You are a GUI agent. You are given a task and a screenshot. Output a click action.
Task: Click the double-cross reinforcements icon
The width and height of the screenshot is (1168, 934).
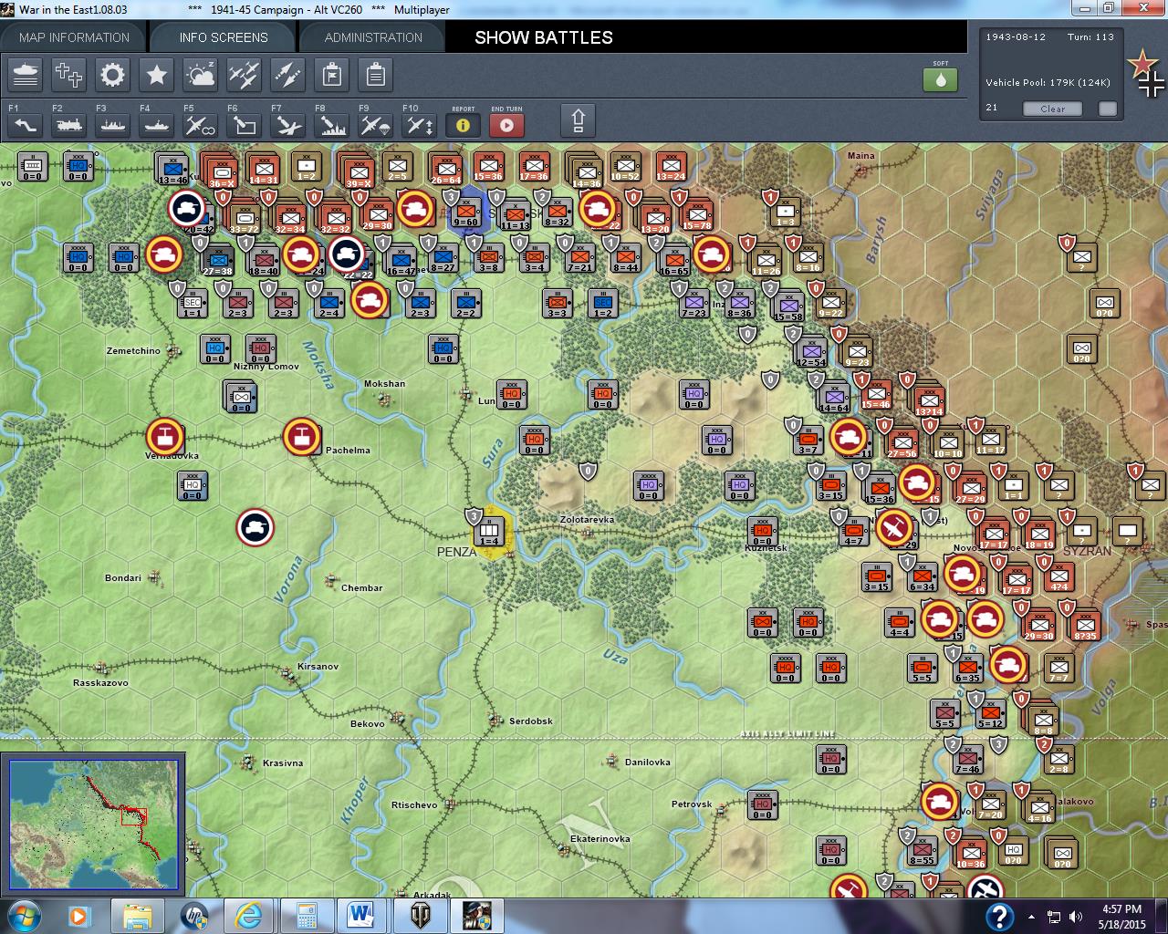click(68, 75)
